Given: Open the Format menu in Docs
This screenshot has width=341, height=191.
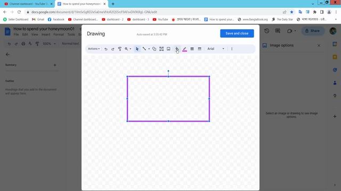Looking at the screenshot, I should (59, 34).
